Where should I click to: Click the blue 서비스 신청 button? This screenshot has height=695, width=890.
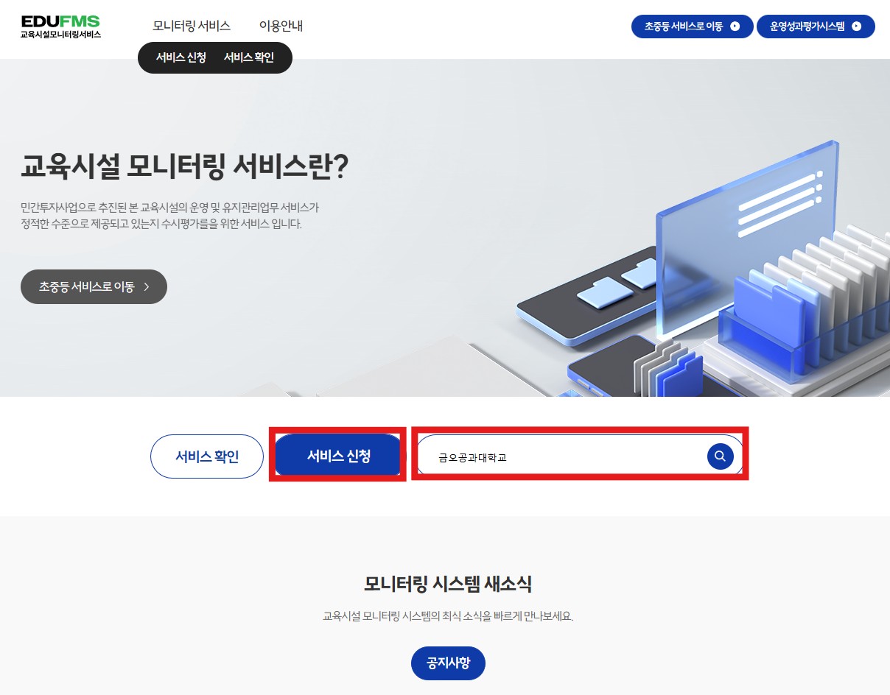339,456
